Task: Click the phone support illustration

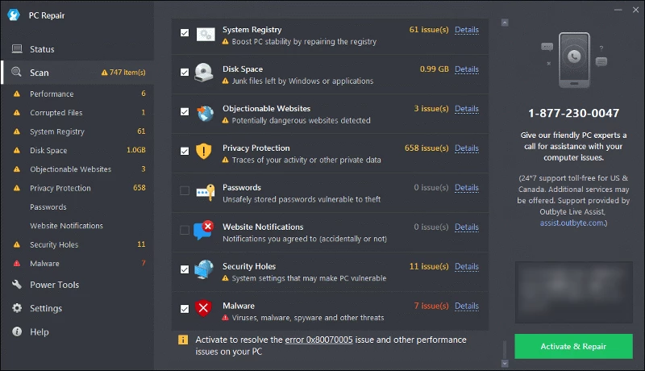Action: tap(574, 60)
